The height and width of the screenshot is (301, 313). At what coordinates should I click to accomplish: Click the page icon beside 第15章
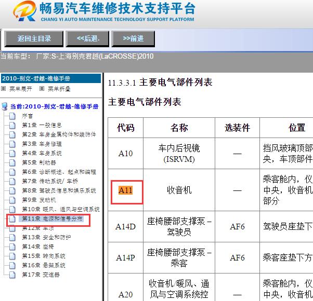(12, 256)
